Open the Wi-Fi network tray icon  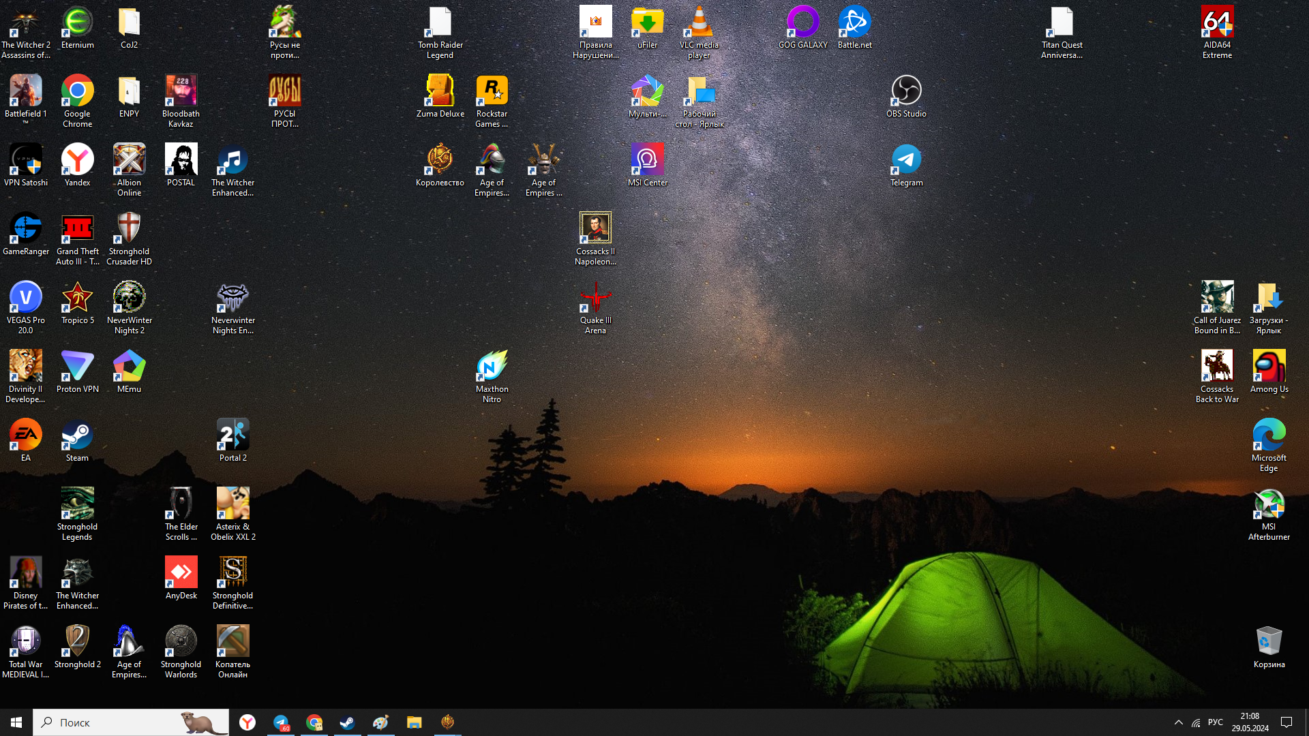[1196, 722]
